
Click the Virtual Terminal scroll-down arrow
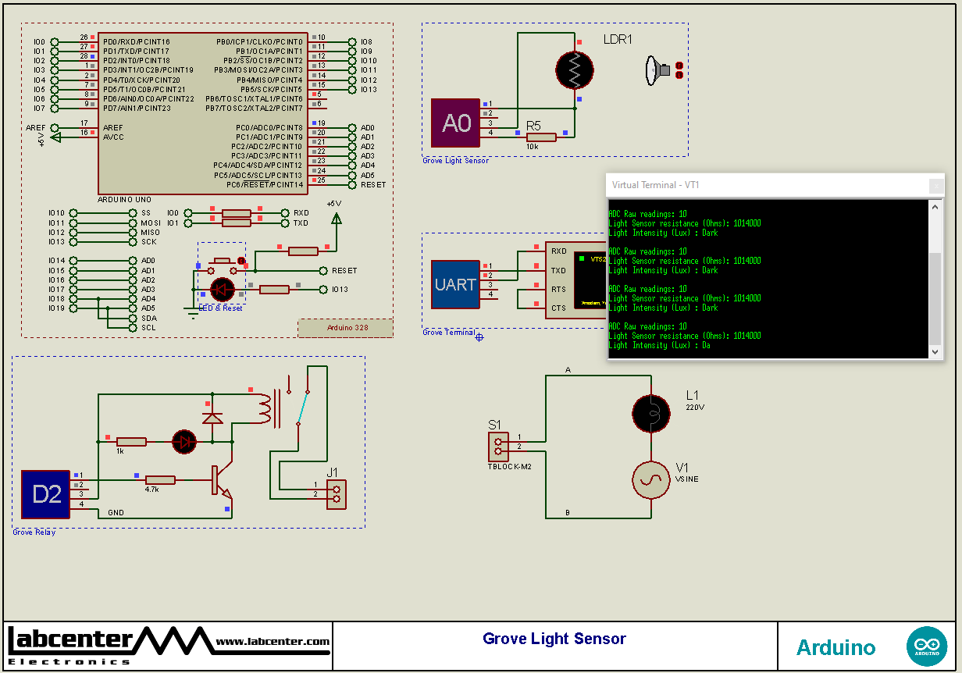coord(936,351)
